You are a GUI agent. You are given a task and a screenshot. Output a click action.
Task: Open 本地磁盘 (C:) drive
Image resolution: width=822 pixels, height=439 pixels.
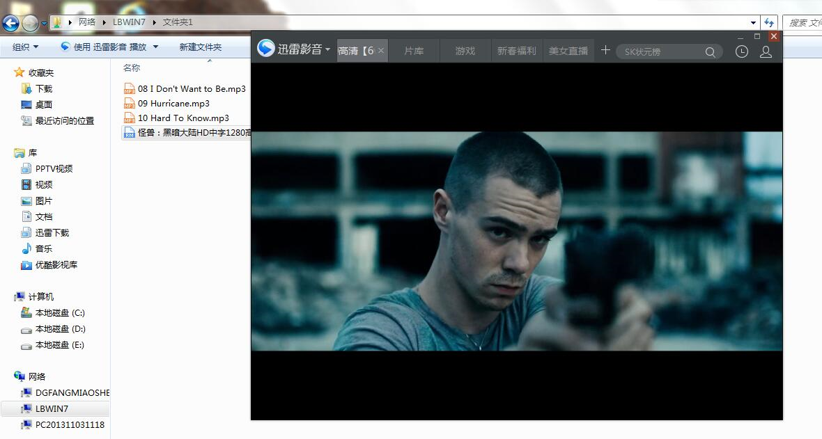pyautogui.click(x=60, y=313)
